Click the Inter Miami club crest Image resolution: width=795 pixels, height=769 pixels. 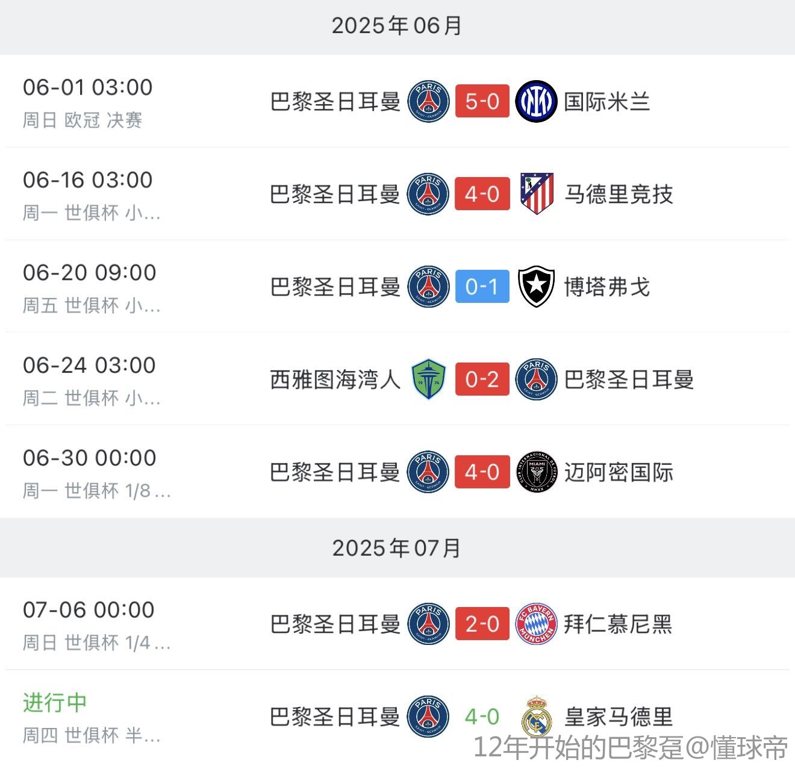(536, 472)
